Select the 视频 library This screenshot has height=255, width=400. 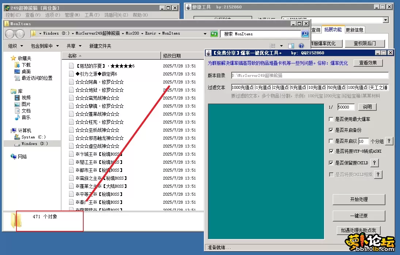23,98
